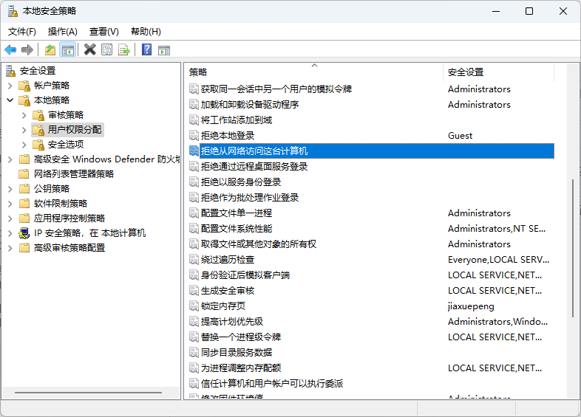581x417 pixels.
Task: Expand the 帐户策略 tree node
Action: [x=10, y=86]
